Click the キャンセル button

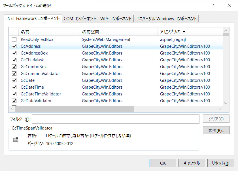pyautogui.click(x=192, y=163)
